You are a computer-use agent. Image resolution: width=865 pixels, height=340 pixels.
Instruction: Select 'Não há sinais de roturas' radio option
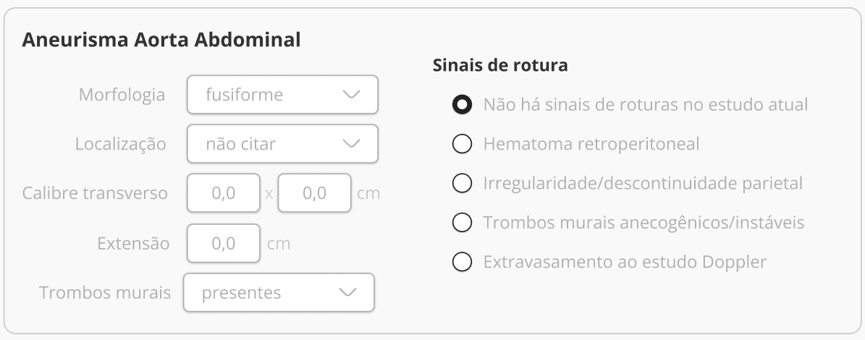[462, 104]
